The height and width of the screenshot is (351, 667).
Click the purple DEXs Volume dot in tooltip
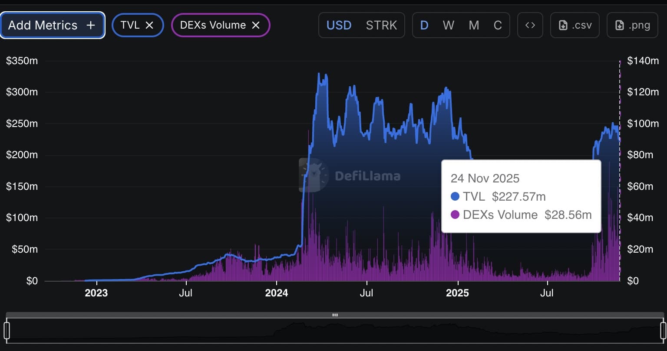455,214
